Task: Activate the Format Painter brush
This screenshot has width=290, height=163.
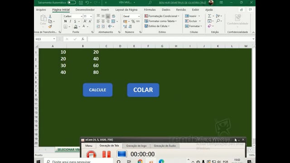Action: pos(50,26)
